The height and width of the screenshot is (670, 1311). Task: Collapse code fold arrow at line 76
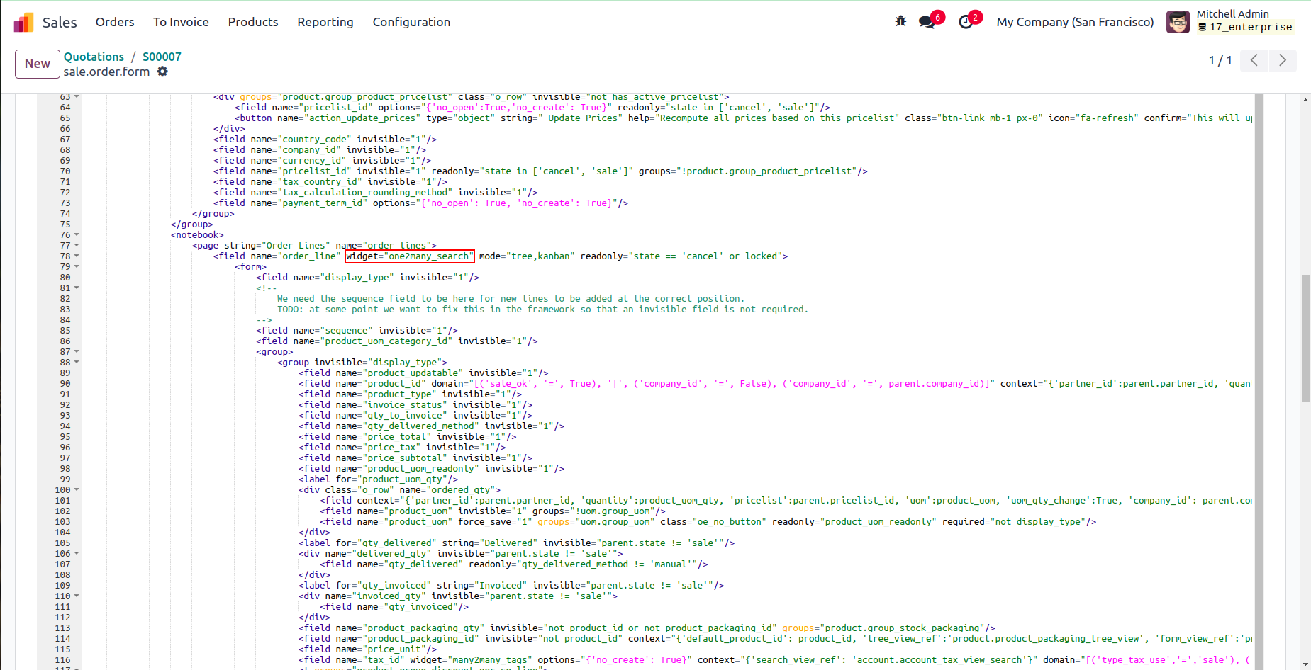click(77, 235)
